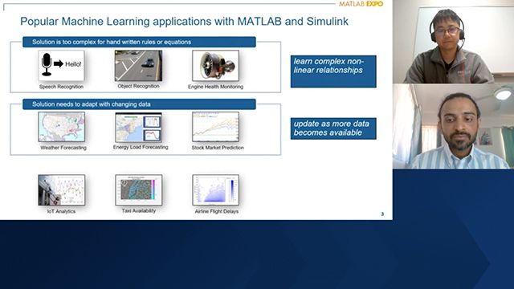514x289 pixels.
Task: Select the 'learn complex non-linear relationships' box
Action: coord(333,71)
